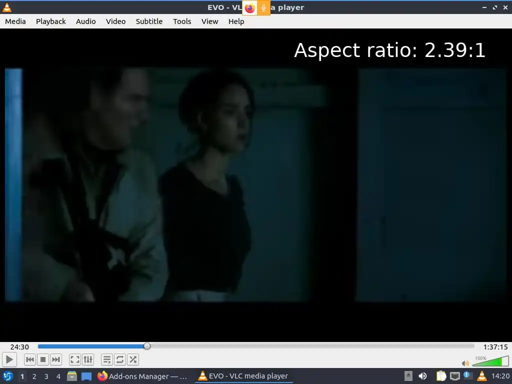Skip to next media in playlist
Screen dimensions: 512x384
click(x=56, y=360)
